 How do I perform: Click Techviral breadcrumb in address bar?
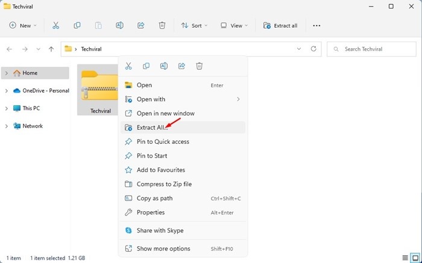(91, 49)
